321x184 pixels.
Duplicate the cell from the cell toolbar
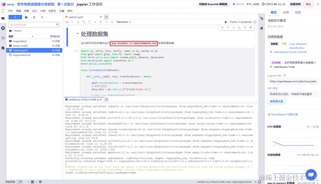point(222,27)
